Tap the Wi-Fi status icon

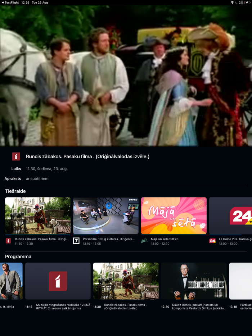(x=232, y=3)
